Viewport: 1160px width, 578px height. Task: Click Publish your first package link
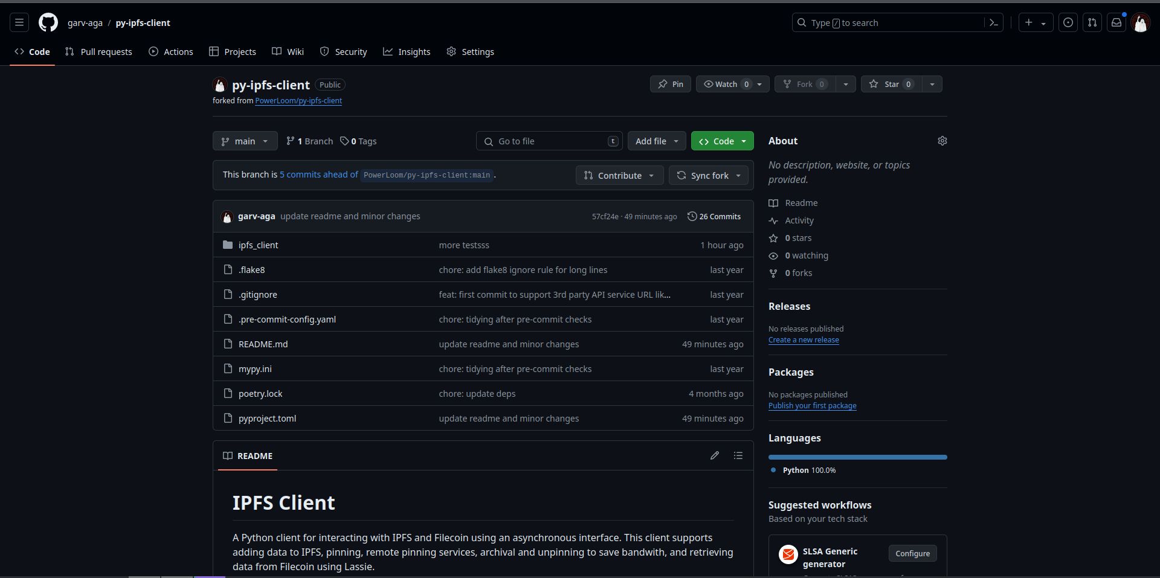pos(812,406)
